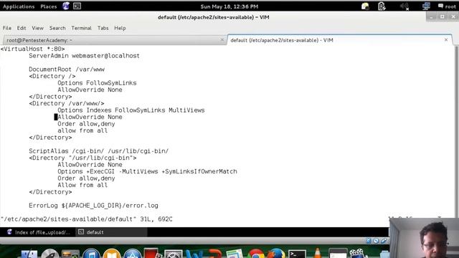Open the Help menu
The width and height of the screenshot is (459, 258).
pos(120,28)
